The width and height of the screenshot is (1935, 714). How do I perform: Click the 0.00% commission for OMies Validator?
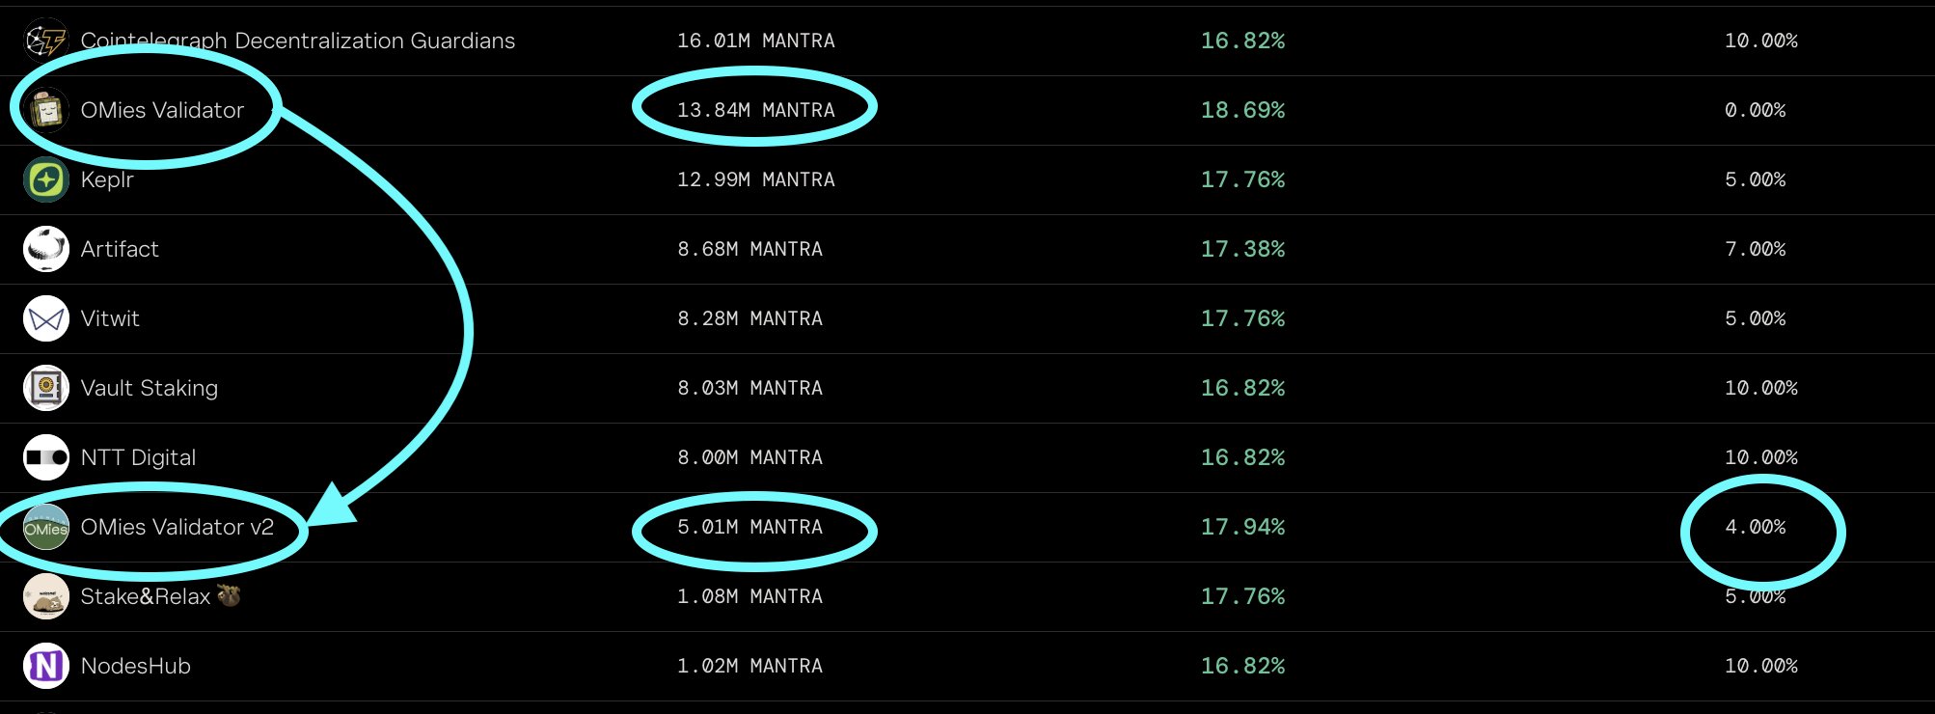coord(1755,111)
